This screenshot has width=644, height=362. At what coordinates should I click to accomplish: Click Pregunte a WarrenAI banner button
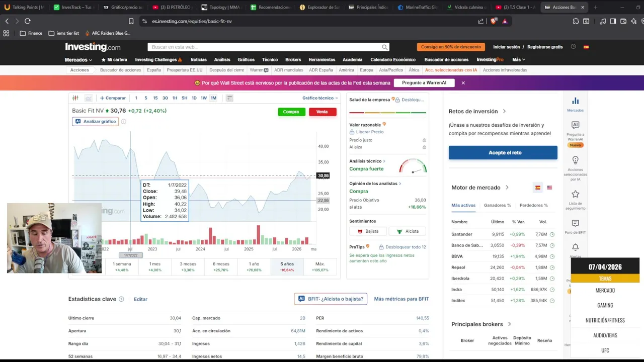424,83
